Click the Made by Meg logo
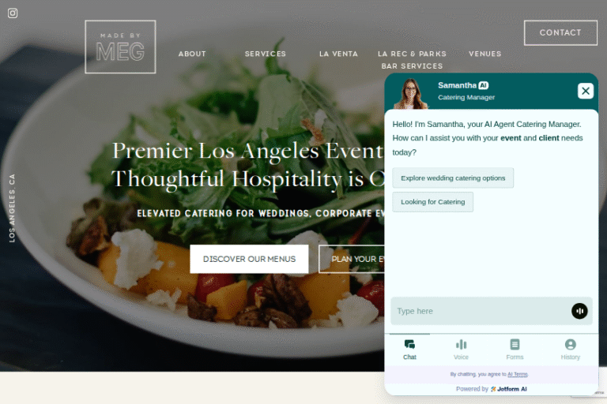607x404 pixels. [x=120, y=47]
